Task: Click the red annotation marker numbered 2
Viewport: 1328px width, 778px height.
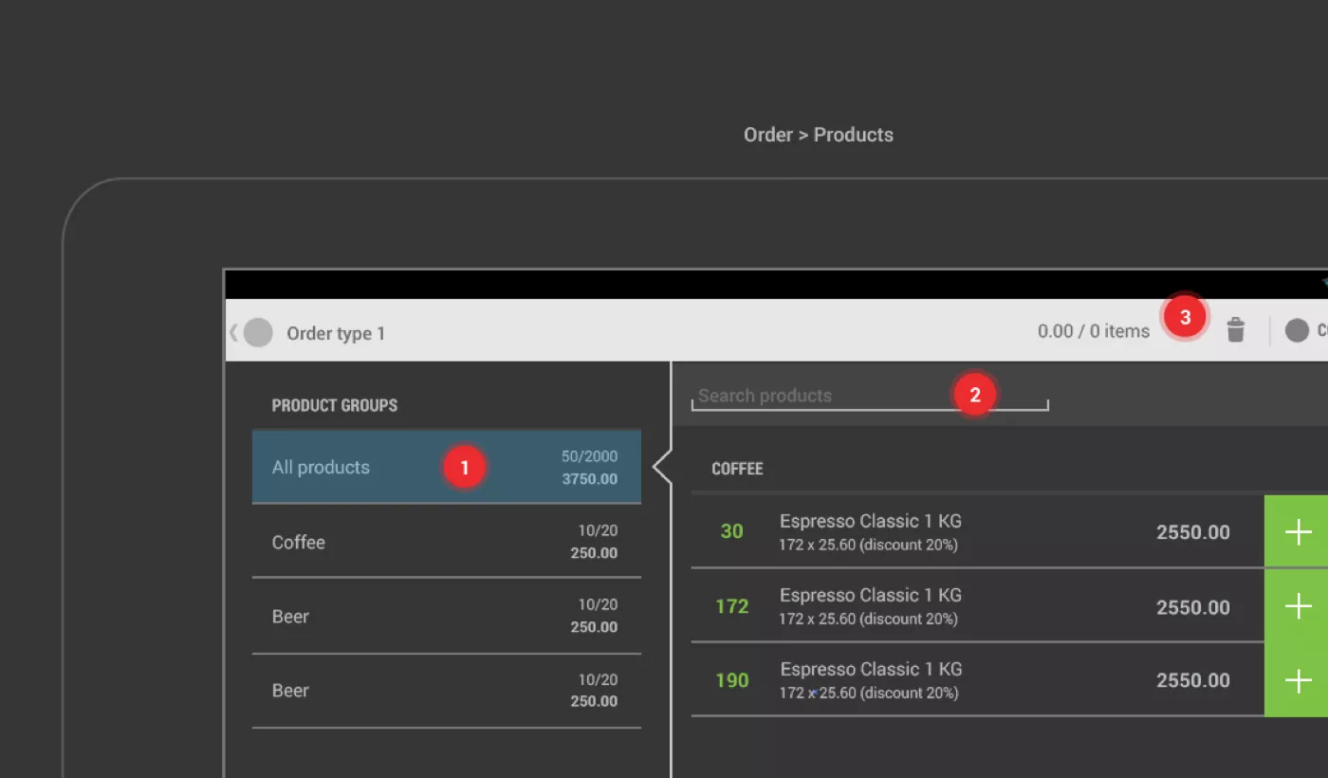Action: click(974, 394)
